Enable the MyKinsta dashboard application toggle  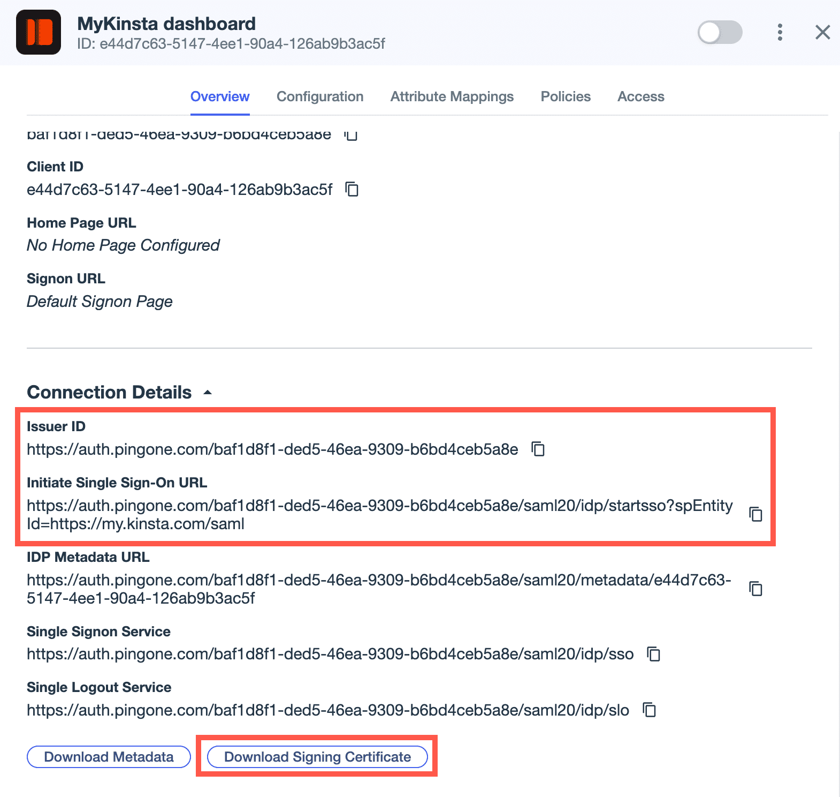click(x=720, y=32)
